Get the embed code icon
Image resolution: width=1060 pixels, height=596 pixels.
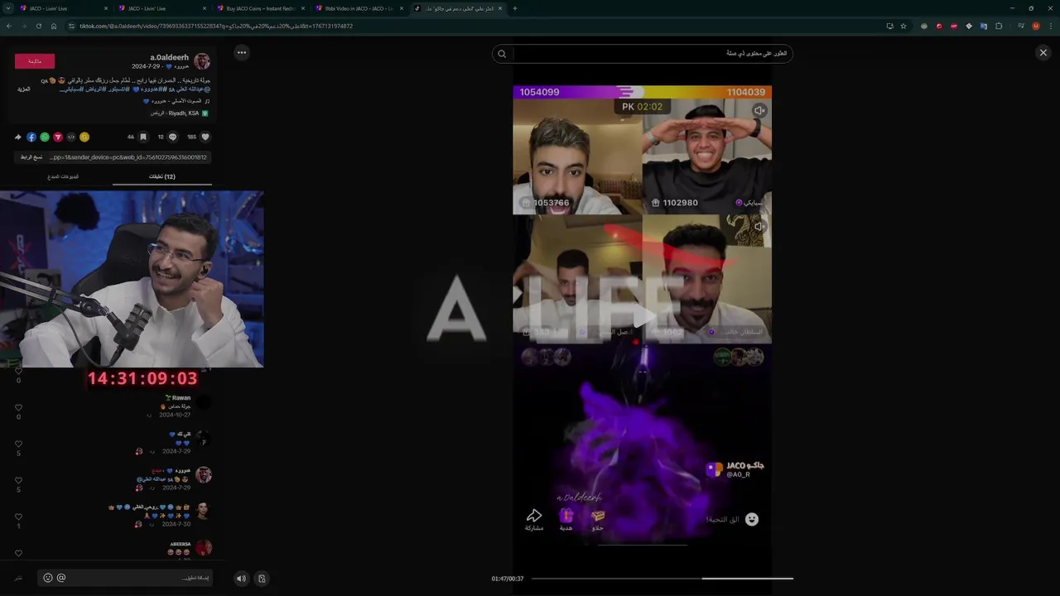coord(71,137)
